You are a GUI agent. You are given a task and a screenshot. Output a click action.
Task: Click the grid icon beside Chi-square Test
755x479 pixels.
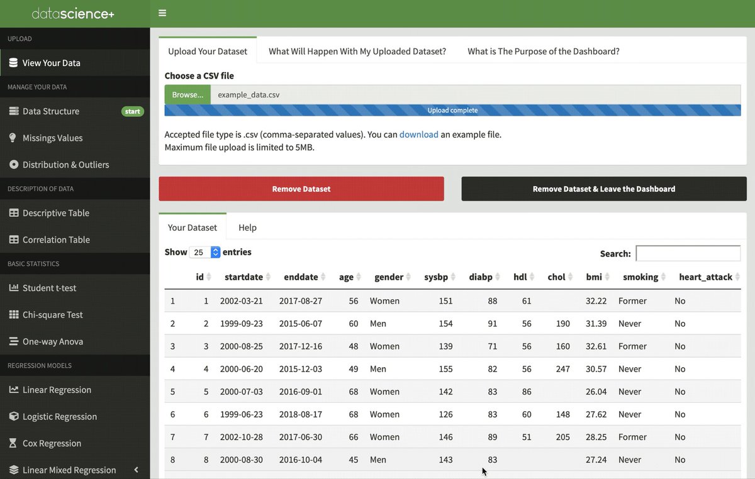(13, 315)
